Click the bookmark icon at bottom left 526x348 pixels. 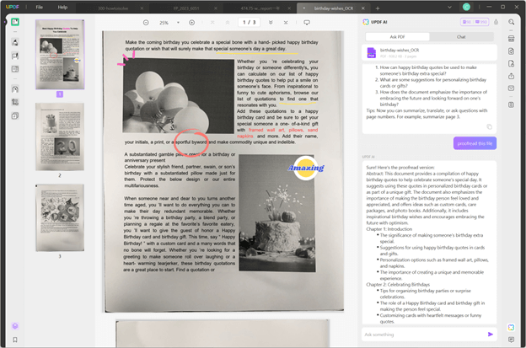15,340
